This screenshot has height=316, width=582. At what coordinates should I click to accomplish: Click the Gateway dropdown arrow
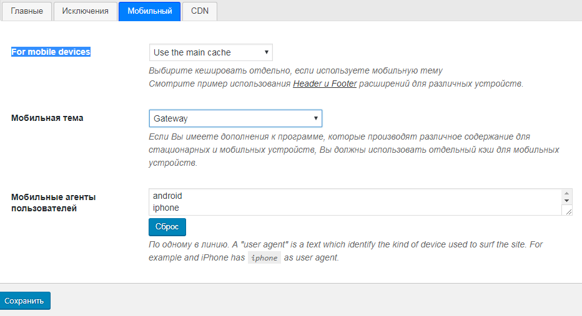pyautogui.click(x=316, y=118)
